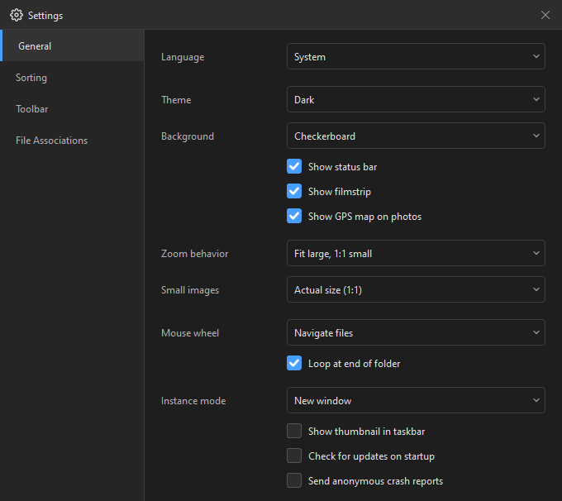Toggle the Show filmstrip checkbox
Image resolution: width=562 pixels, height=501 pixels.
pyautogui.click(x=294, y=191)
